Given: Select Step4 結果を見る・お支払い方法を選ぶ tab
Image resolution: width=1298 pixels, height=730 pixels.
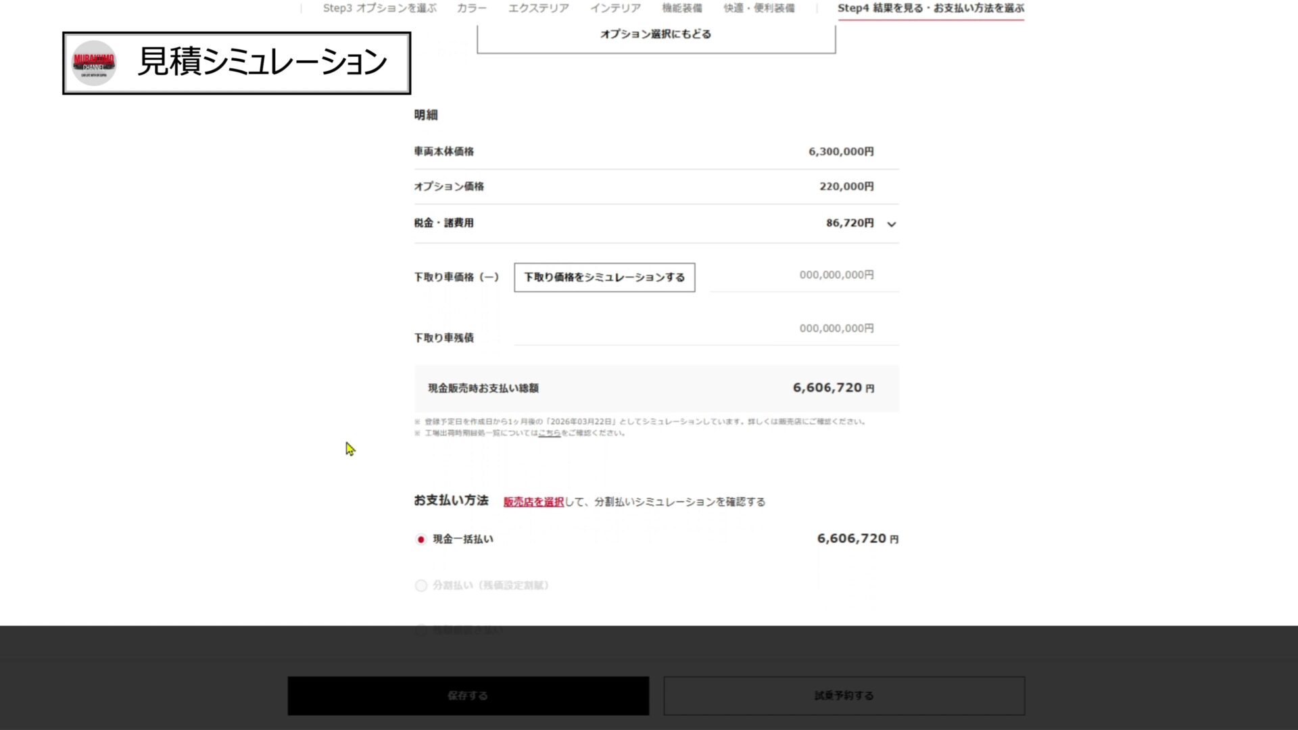Looking at the screenshot, I should [930, 8].
